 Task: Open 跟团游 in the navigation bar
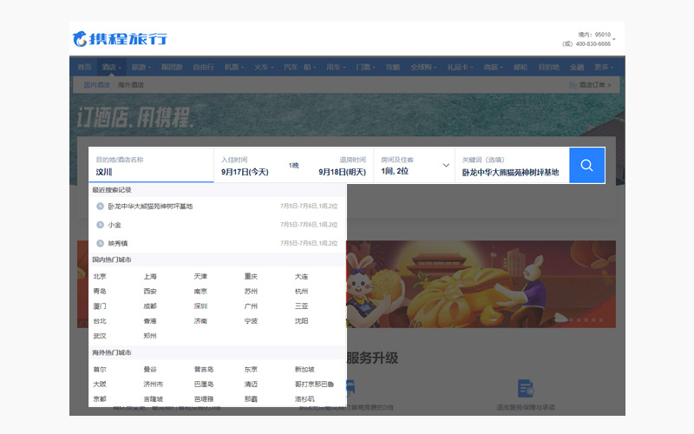coord(172,67)
